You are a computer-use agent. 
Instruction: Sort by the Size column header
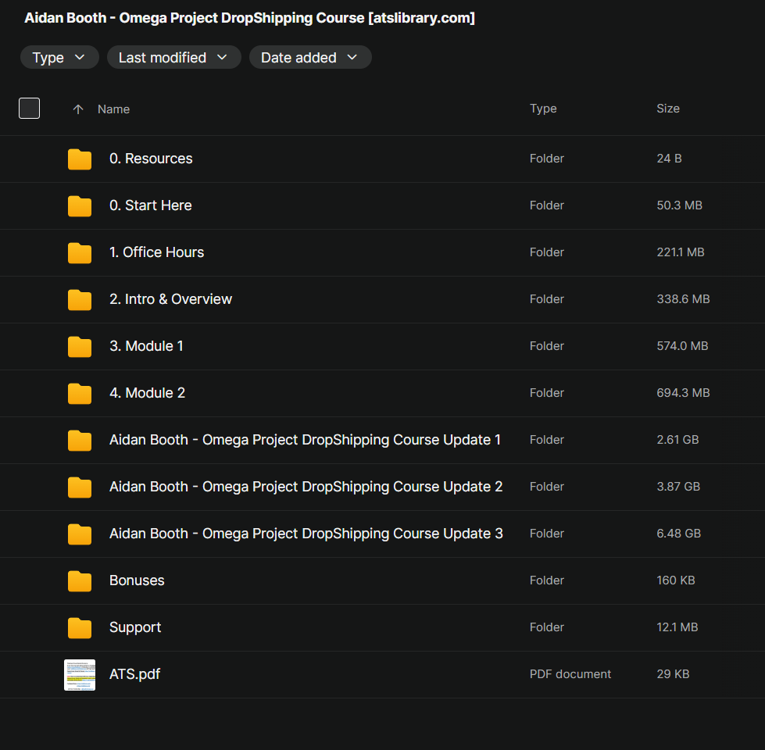coord(668,109)
